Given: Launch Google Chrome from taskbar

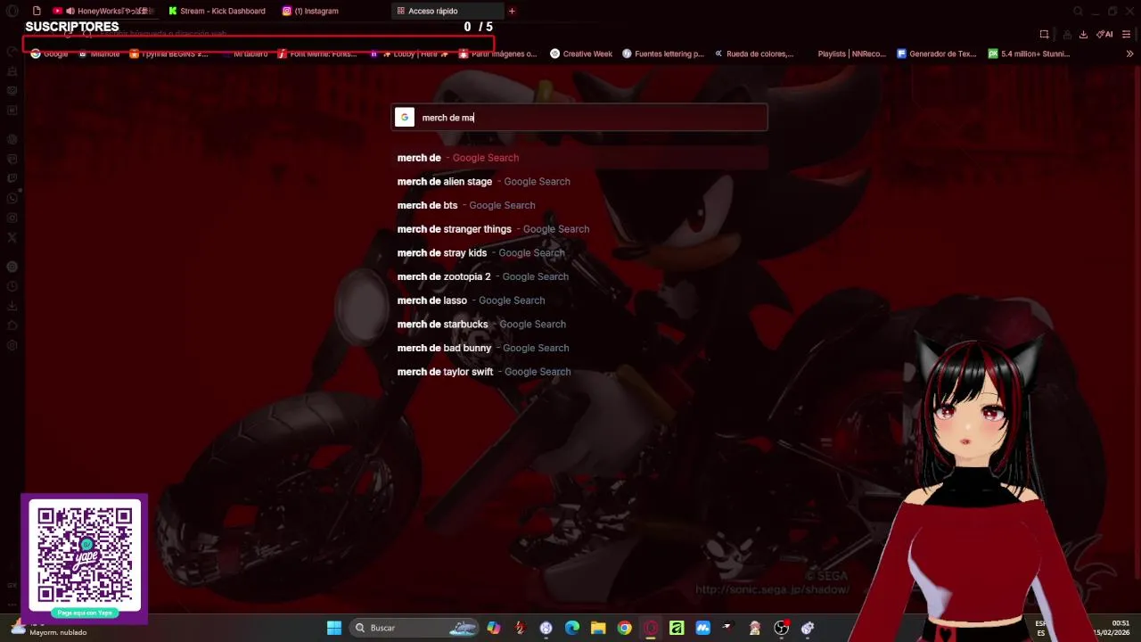Looking at the screenshot, I should (x=624, y=628).
